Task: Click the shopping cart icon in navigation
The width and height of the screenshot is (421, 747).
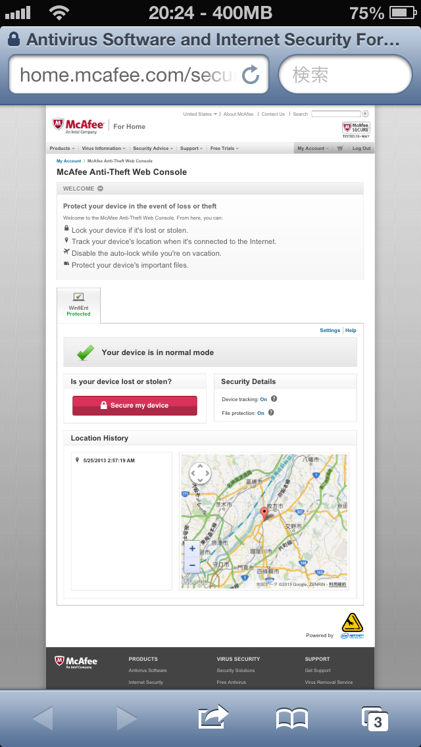Action: click(x=340, y=149)
